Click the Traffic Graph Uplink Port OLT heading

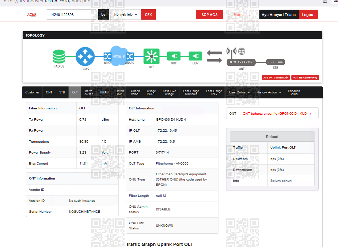click(x=160, y=244)
